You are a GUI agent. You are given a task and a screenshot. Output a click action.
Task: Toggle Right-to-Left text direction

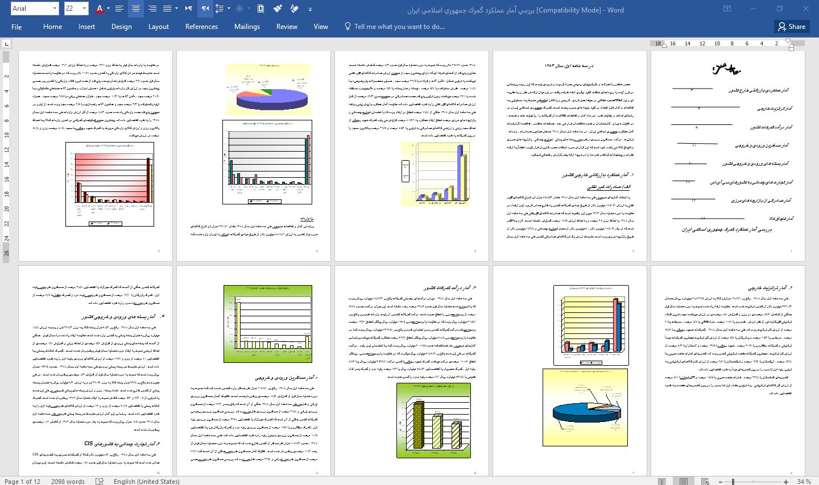click(205, 9)
